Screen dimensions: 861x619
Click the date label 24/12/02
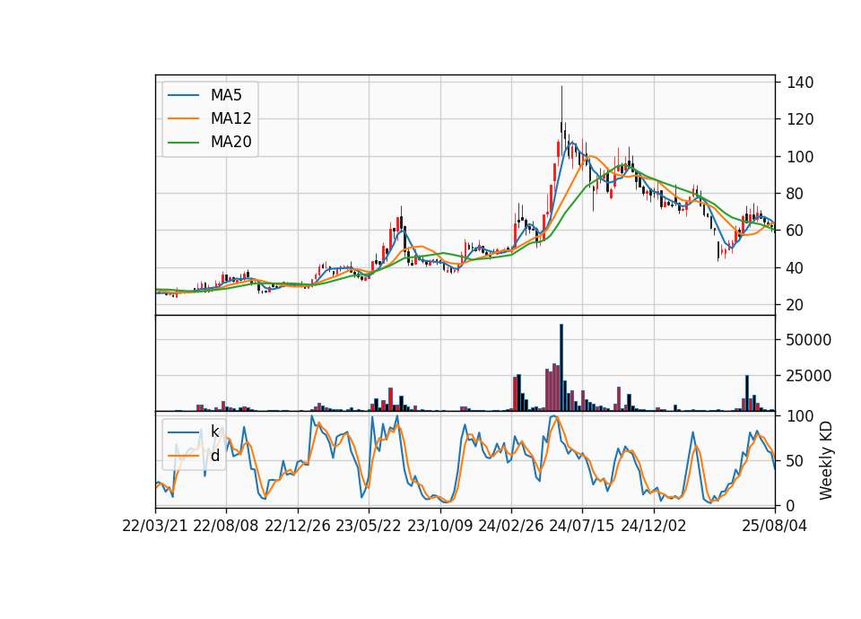click(654, 526)
